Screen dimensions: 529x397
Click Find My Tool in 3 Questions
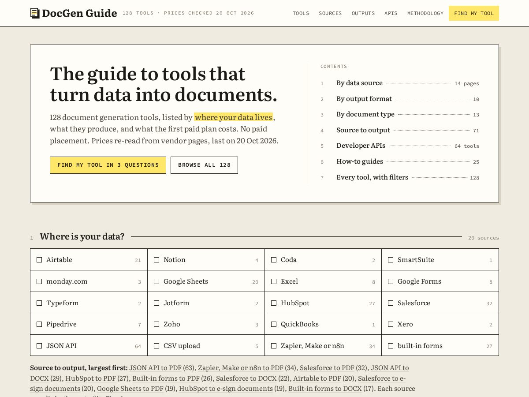point(108,165)
